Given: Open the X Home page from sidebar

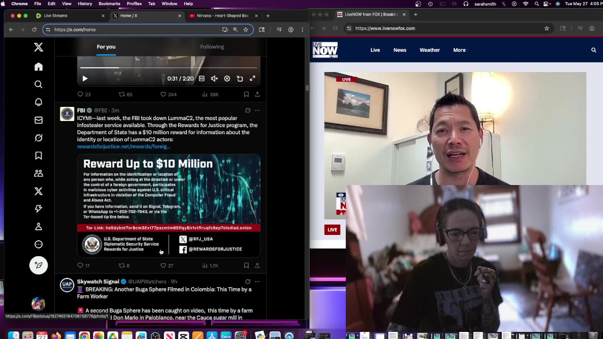Looking at the screenshot, I should tap(39, 67).
